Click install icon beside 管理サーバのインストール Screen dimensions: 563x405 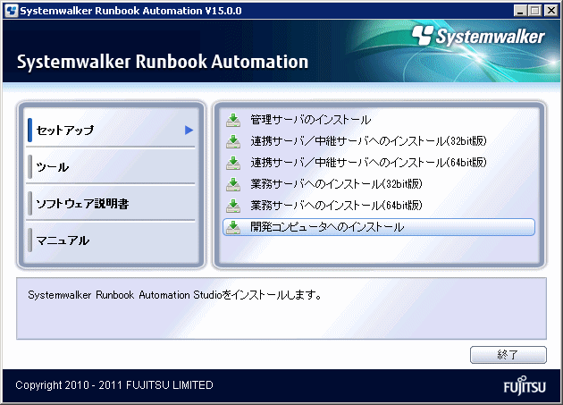[233, 120]
